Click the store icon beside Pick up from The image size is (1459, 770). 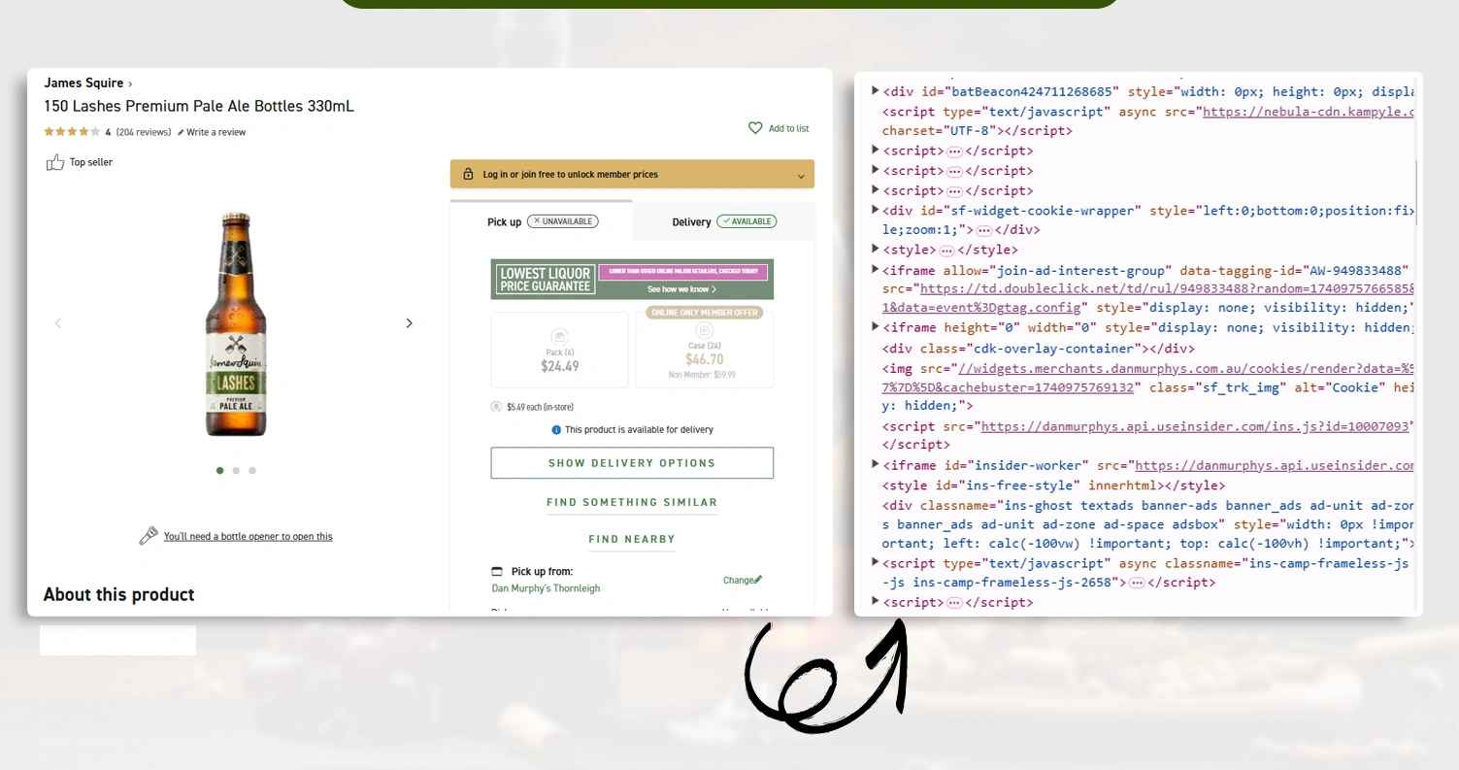click(x=494, y=571)
